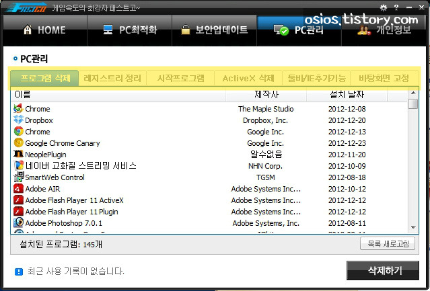This screenshot has height=291, width=430.
Task: Select Adobe Photoshop 7.0.1 name
Action: pyautogui.click(x=64, y=223)
